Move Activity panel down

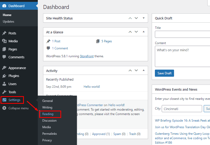point(136,70)
